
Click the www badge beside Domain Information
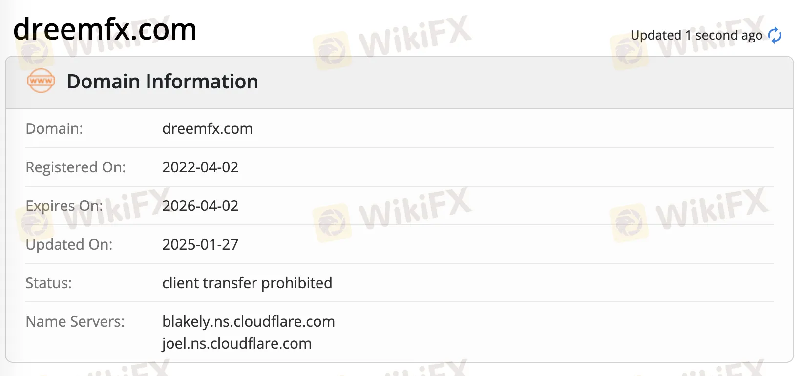(41, 81)
